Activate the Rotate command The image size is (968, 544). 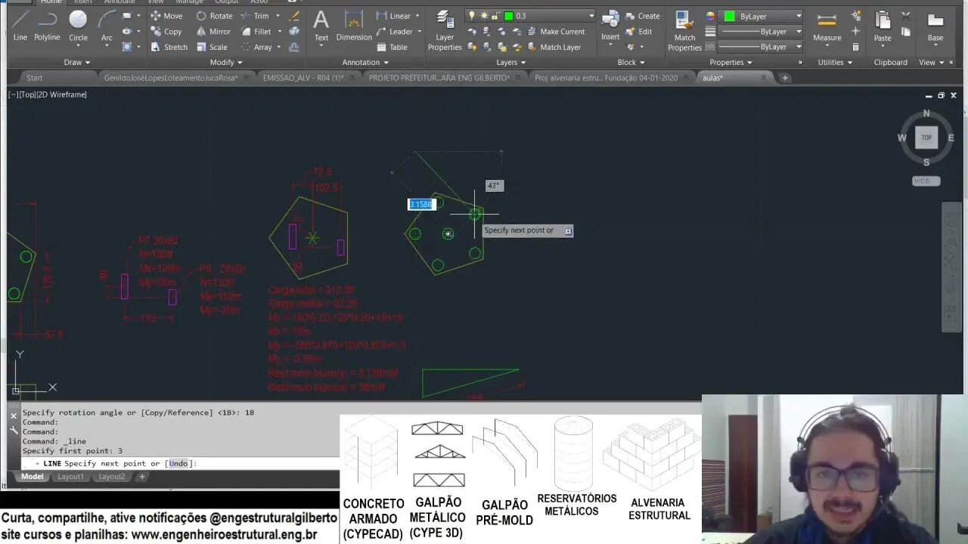pos(214,16)
